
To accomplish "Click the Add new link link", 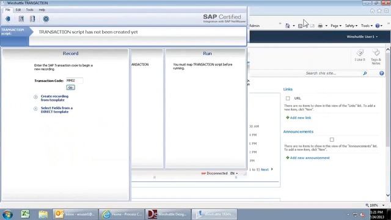I will (x=300, y=118).
